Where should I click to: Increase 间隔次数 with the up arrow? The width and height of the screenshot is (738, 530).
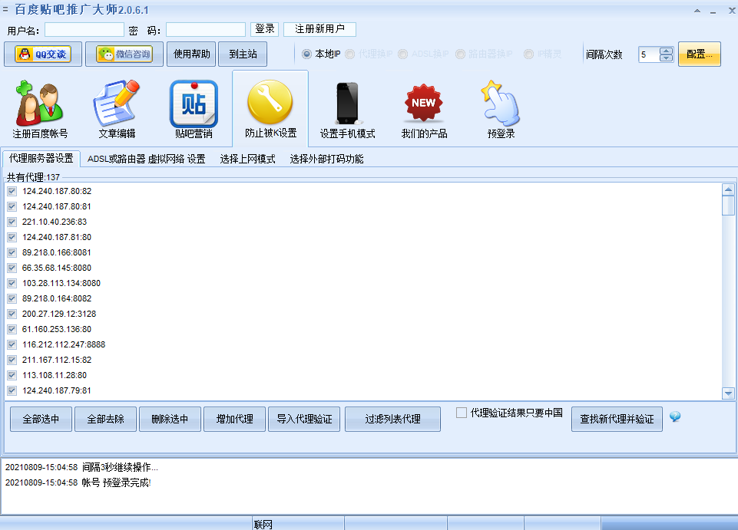[666, 51]
